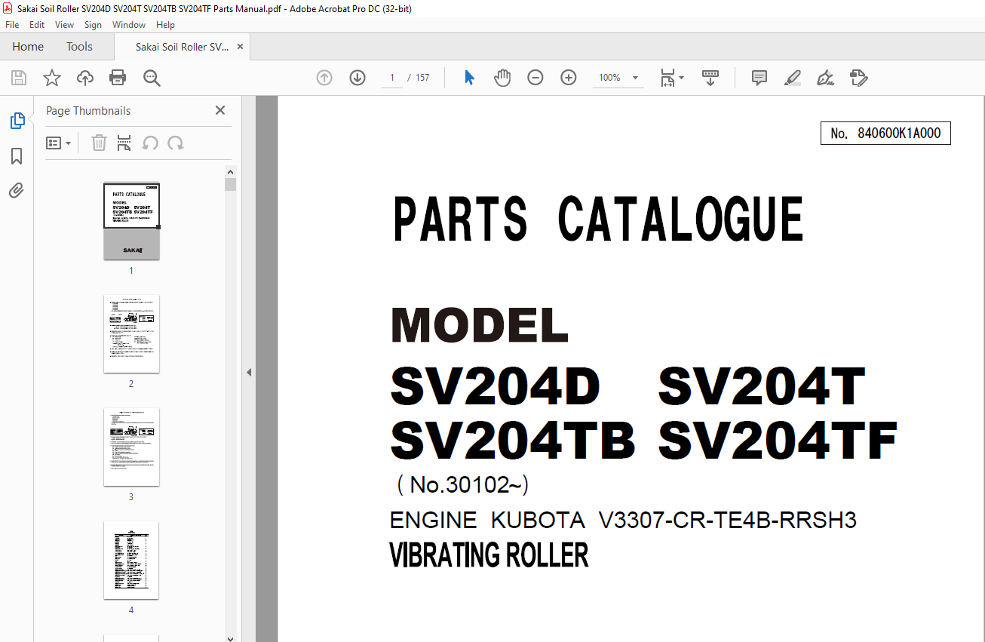Image resolution: width=985 pixels, height=642 pixels.
Task: Close the Page Thumbnails panel
Action: pos(220,110)
